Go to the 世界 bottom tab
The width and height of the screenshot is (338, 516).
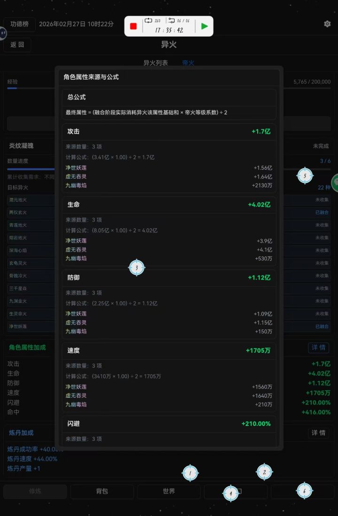click(169, 491)
